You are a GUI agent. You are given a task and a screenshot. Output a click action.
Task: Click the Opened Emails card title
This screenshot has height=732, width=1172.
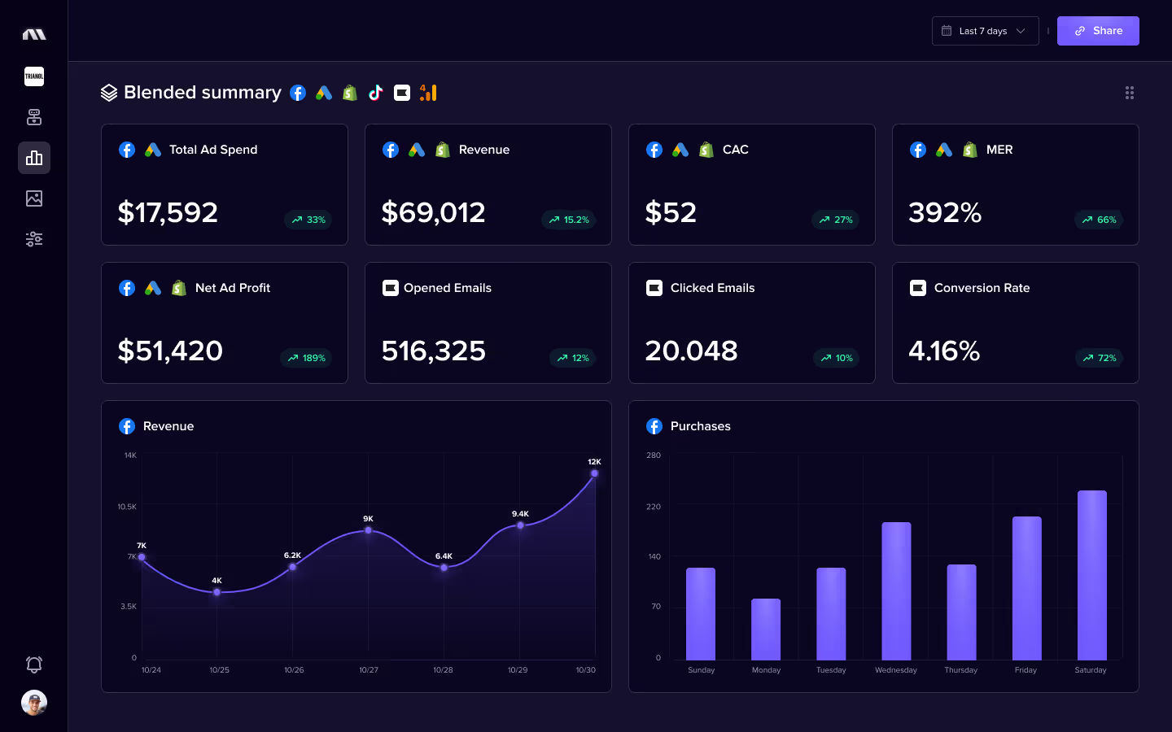point(448,288)
